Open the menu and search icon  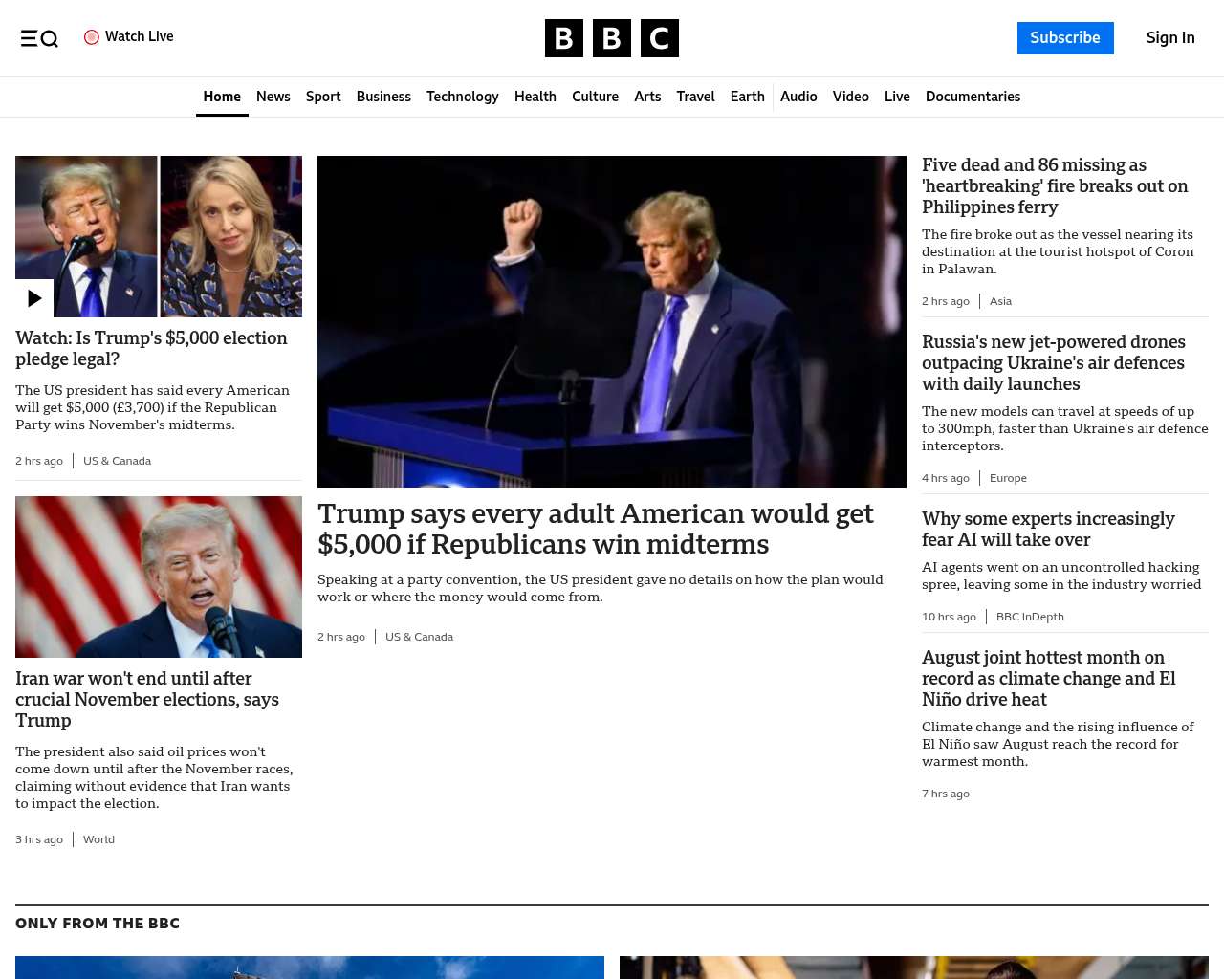pos(39,38)
